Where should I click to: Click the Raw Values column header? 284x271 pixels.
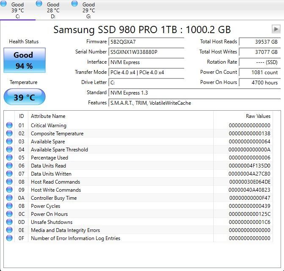tap(243, 116)
